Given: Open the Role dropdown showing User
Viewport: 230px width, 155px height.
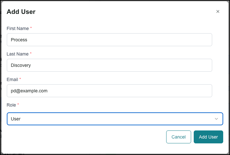Looking at the screenshot, I should [x=115, y=119].
